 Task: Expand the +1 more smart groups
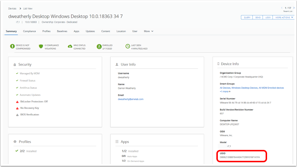225,91
